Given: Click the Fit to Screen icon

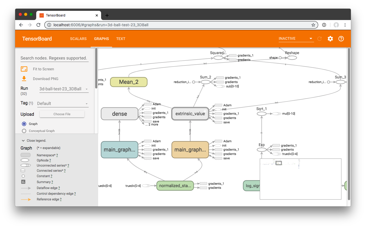Looking at the screenshot, I should 24,69.
